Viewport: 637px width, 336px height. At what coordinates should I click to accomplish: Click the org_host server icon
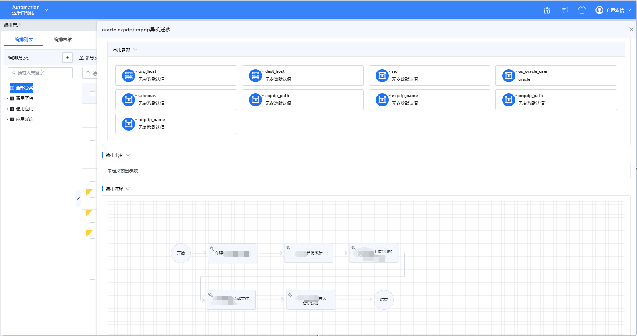tap(129, 76)
